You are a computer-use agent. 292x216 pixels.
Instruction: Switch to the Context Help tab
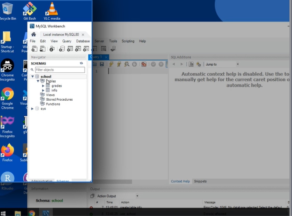180,181
